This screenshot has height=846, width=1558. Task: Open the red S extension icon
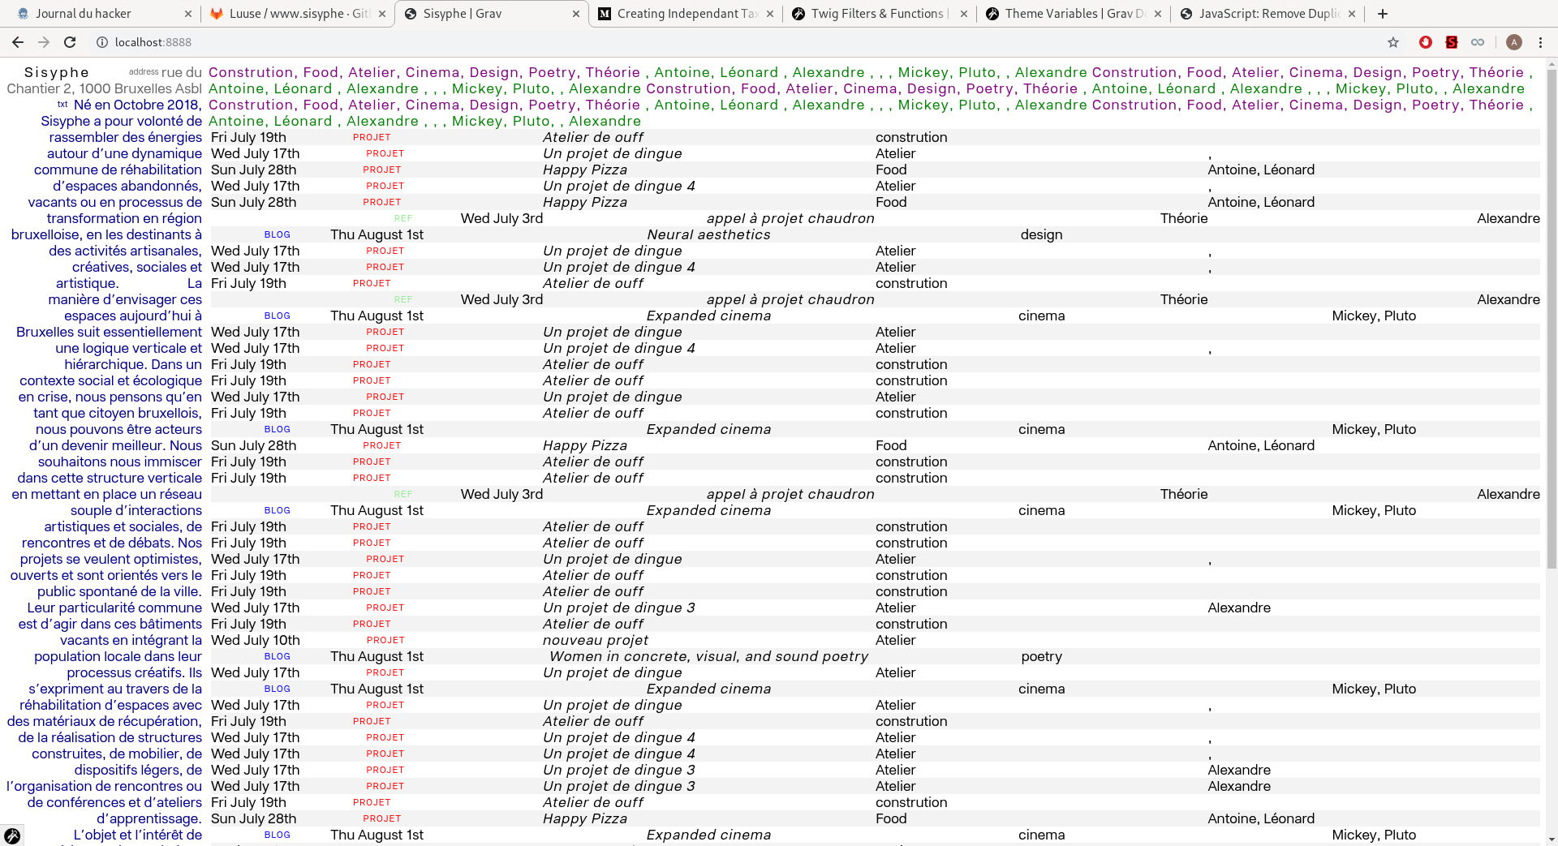point(1452,42)
